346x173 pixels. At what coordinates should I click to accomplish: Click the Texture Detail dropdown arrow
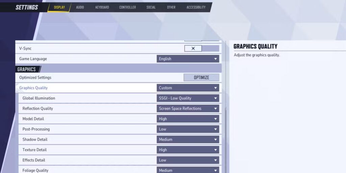(215, 150)
